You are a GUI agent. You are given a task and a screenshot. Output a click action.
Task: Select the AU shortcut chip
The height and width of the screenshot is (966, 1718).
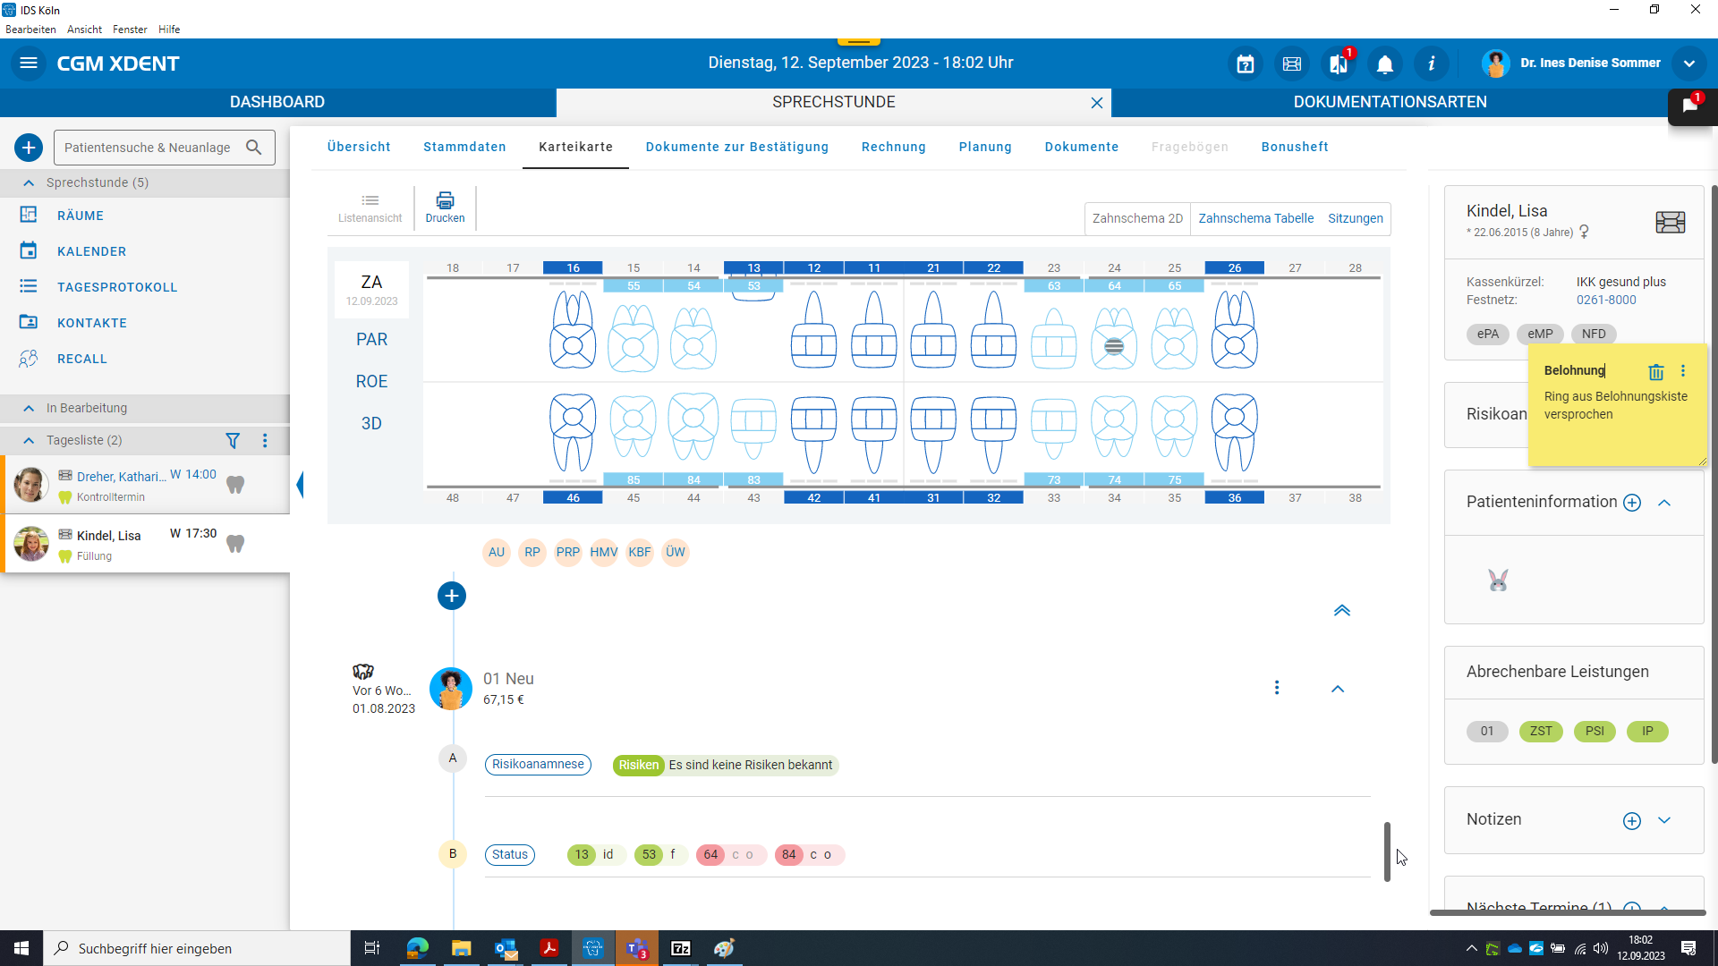pyautogui.click(x=497, y=552)
